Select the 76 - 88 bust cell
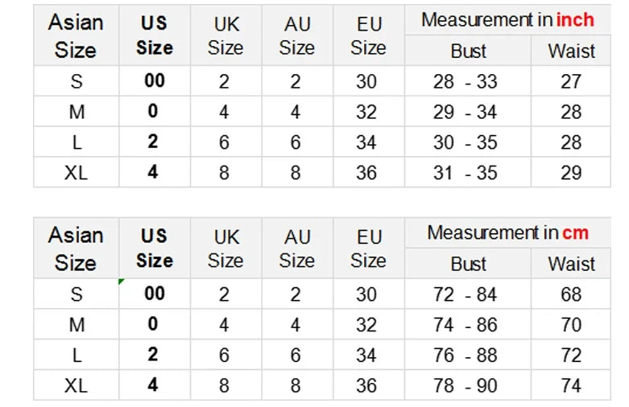 pos(466,356)
